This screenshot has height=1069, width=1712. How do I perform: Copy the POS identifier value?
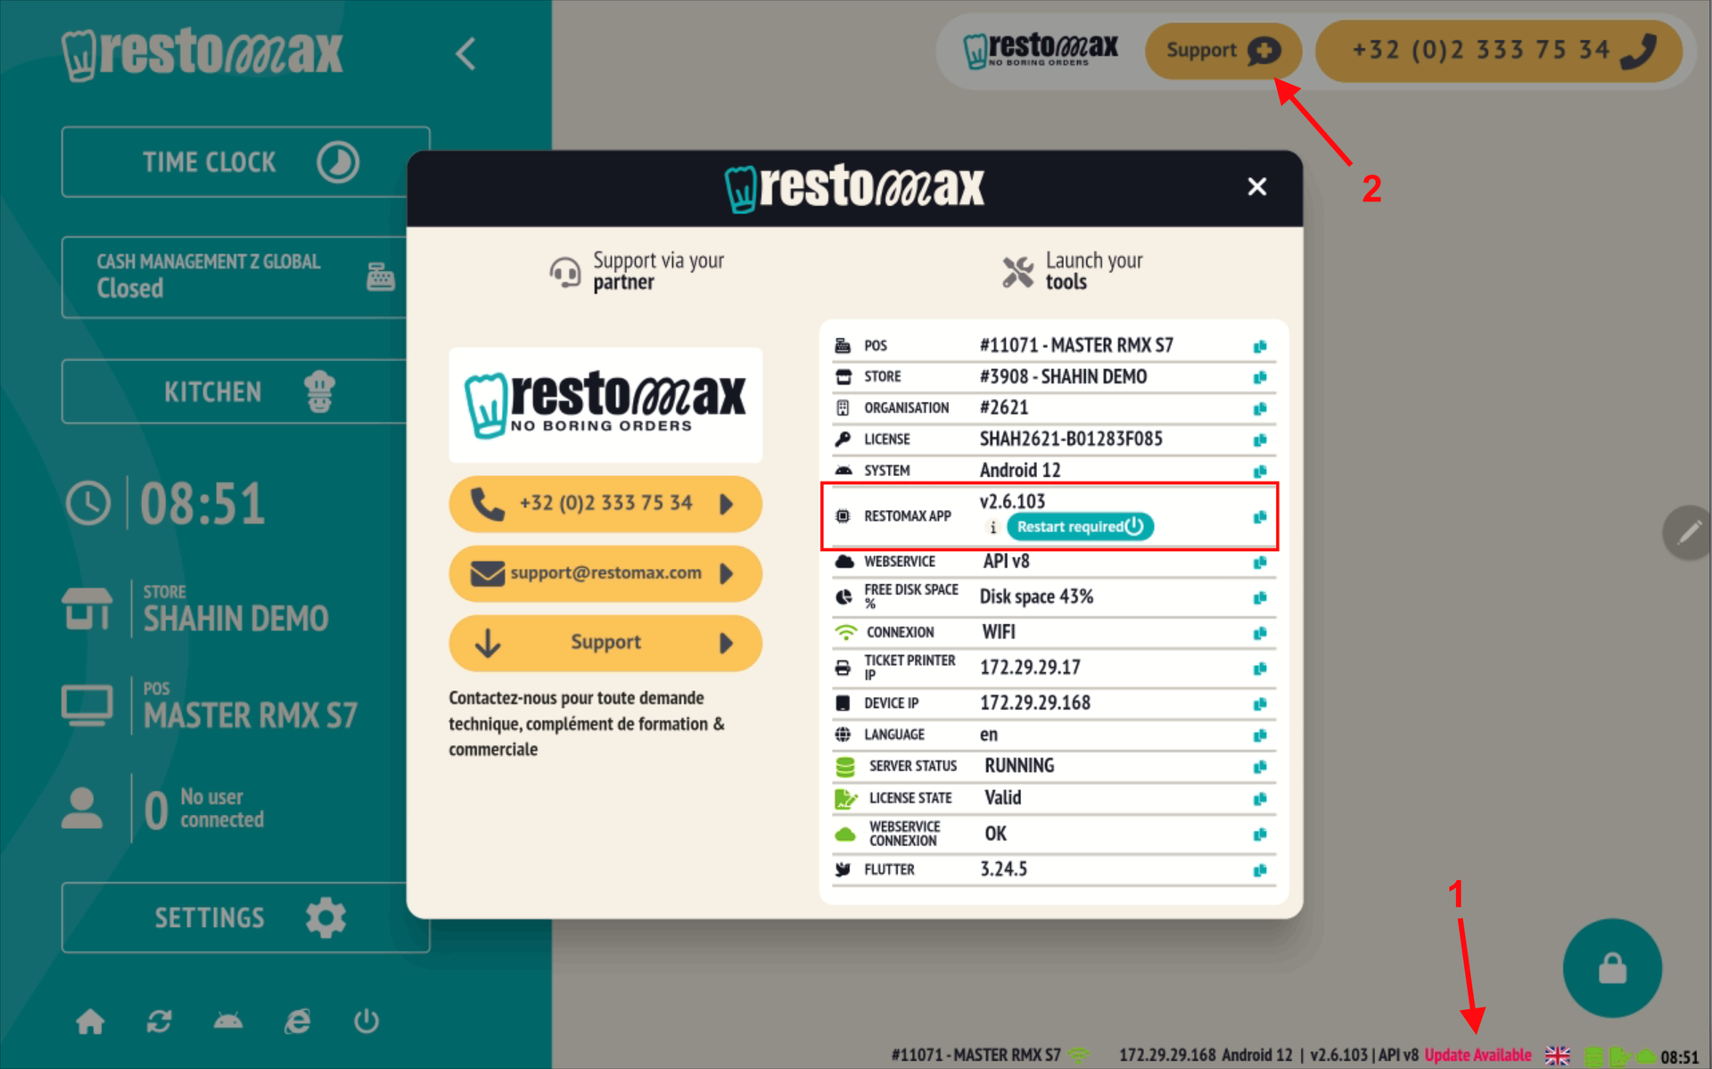(1259, 346)
